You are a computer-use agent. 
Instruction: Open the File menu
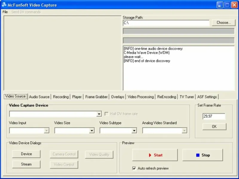click(x=5, y=12)
